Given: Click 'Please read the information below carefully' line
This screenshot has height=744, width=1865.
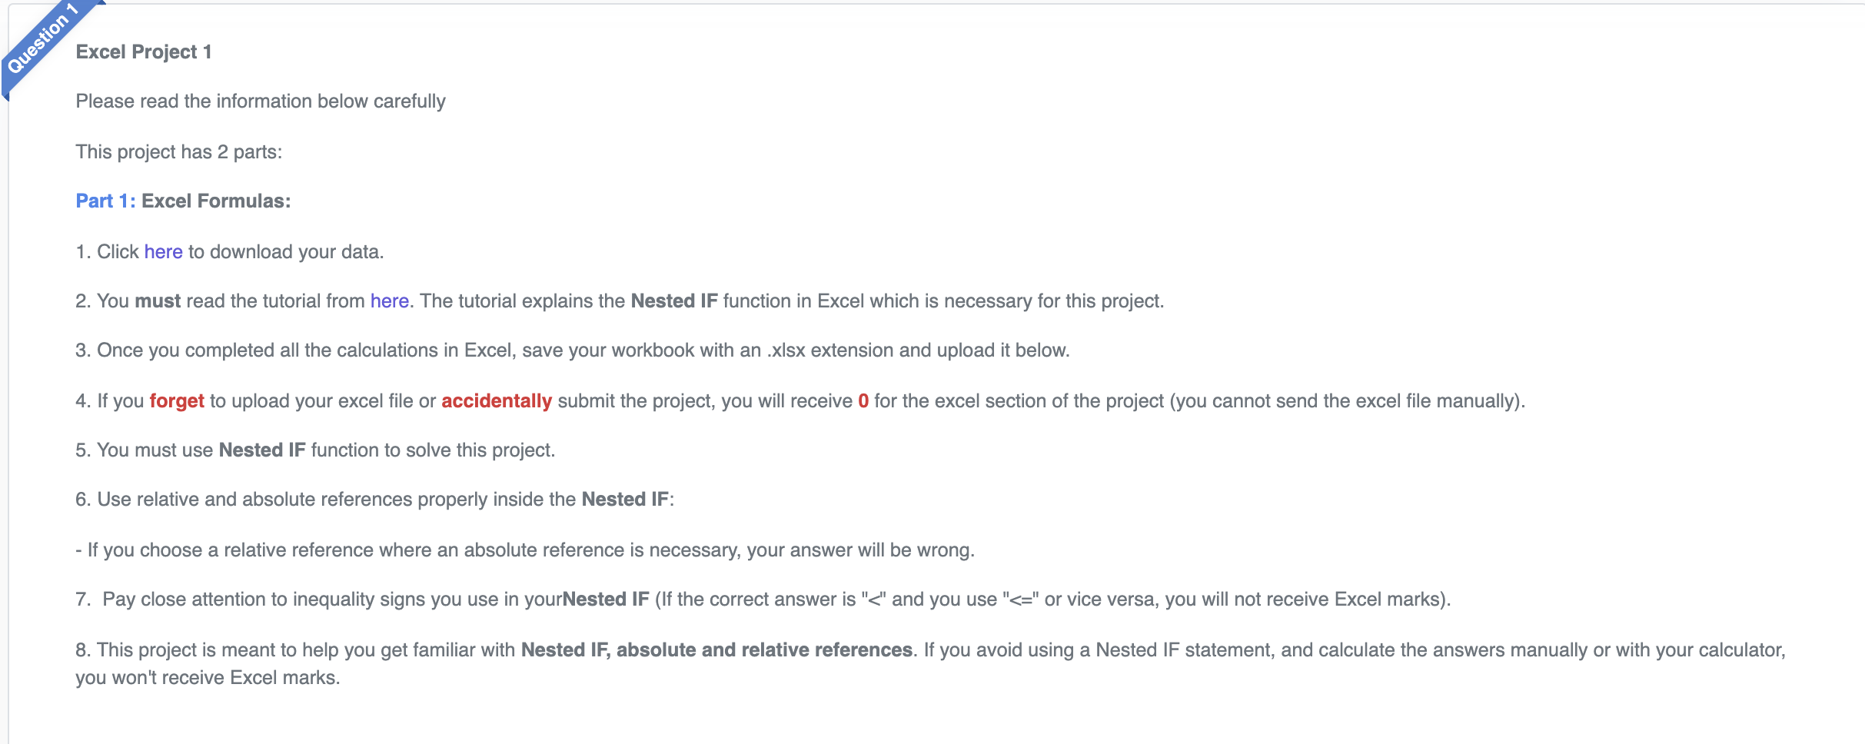Looking at the screenshot, I should click(x=261, y=101).
